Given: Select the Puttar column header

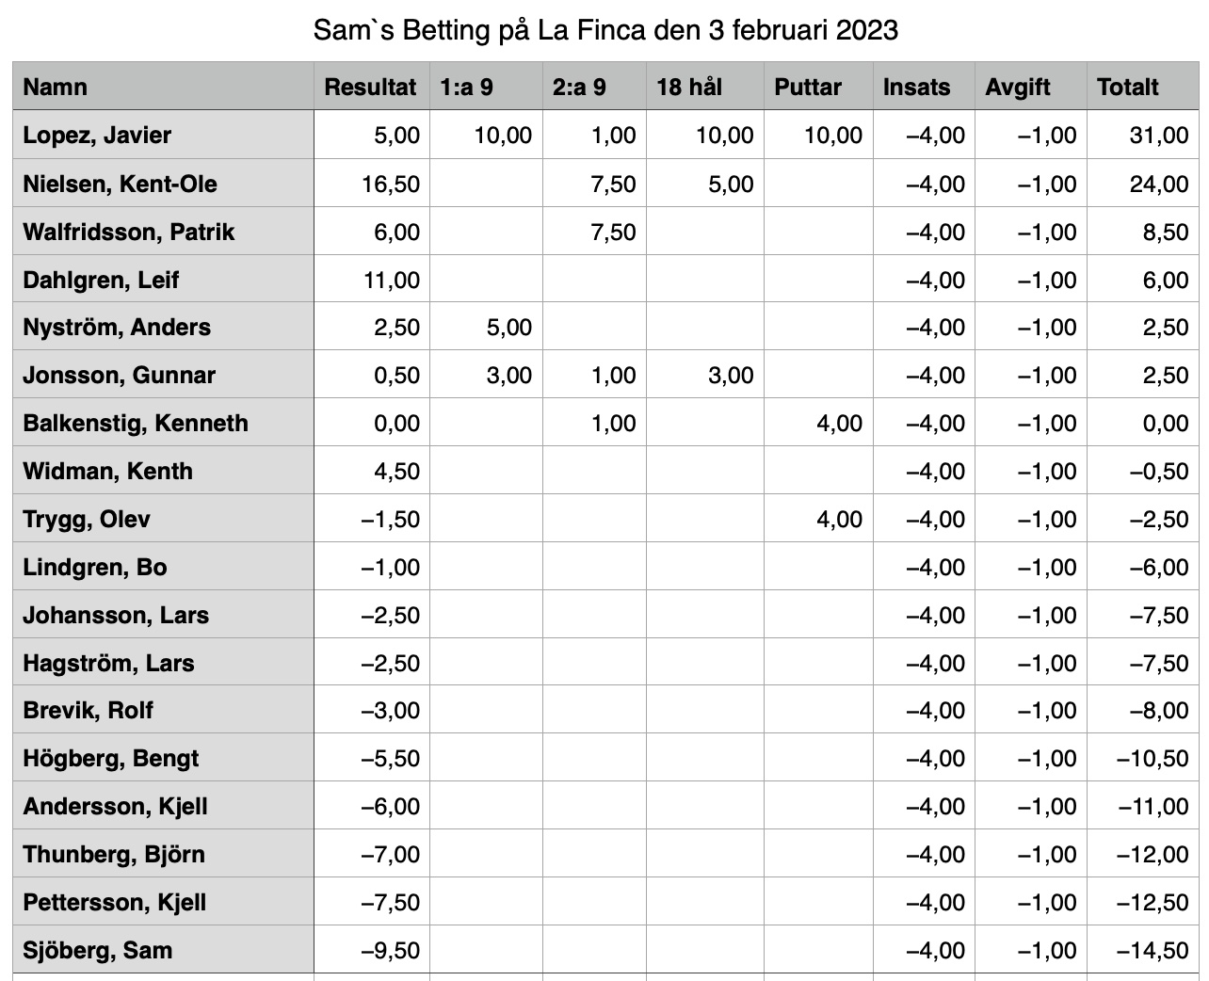Looking at the screenshot, I should click(818, 87).
